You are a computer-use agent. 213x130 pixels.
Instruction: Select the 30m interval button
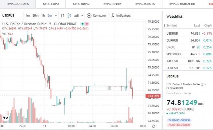point(35,16)
